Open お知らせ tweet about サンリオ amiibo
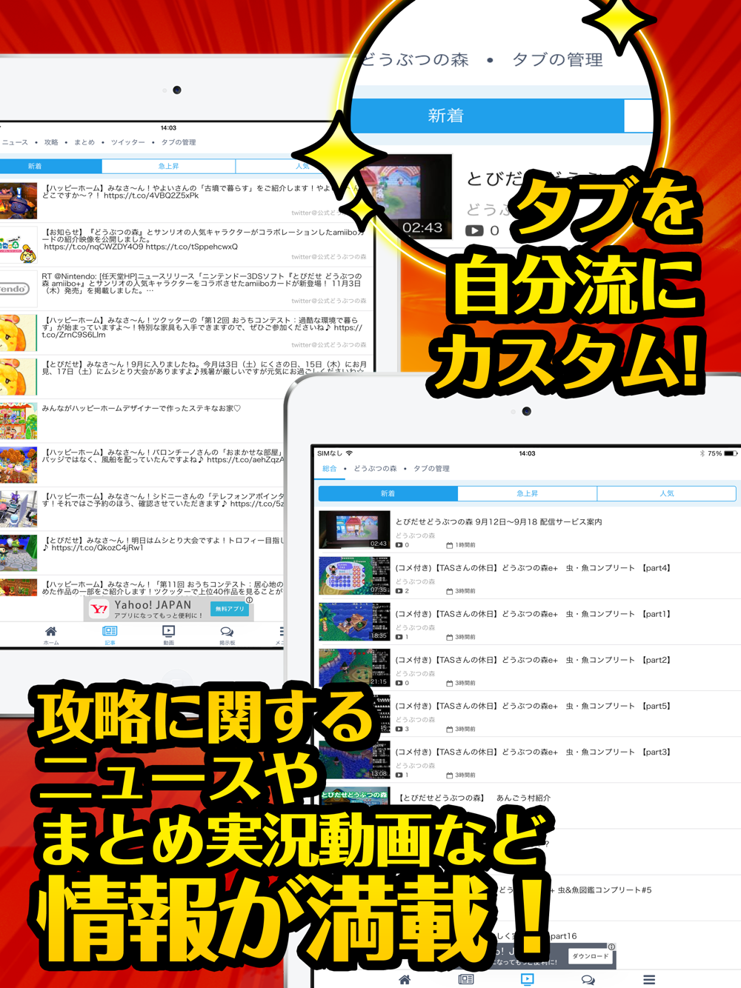The height and width of the screenshot is (988, 741). click(x=185, y=244)
